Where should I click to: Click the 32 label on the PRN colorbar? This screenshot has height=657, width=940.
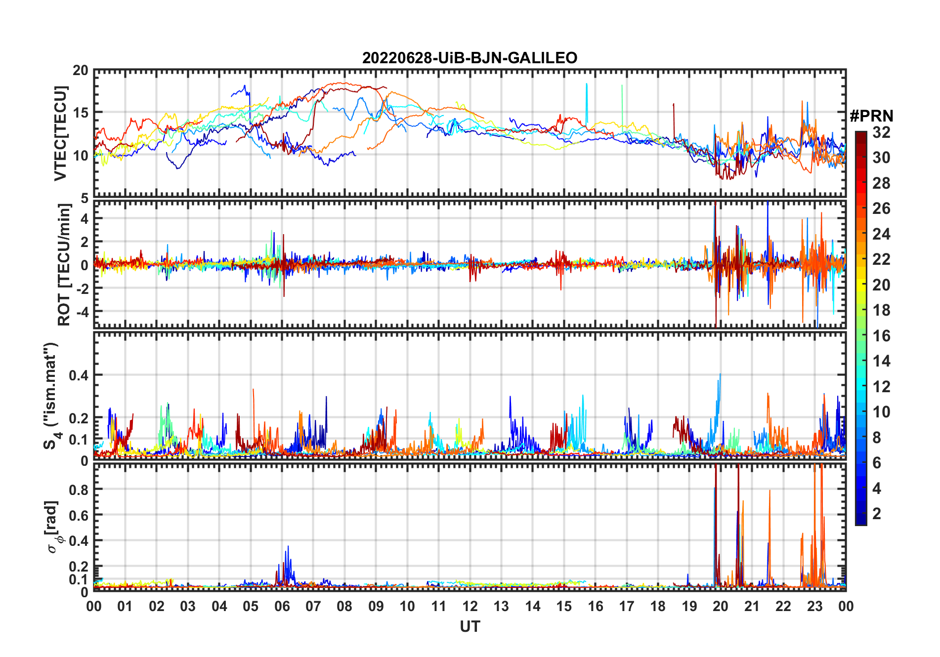coord(881,132)
